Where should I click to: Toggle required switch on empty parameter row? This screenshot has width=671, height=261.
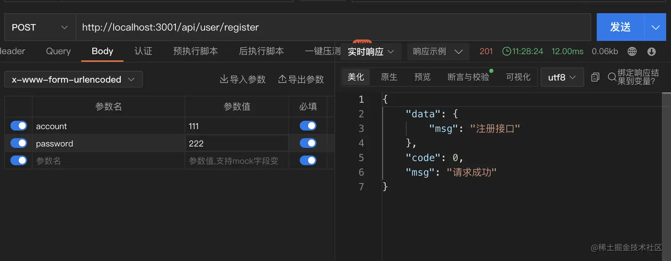pyautogui.click(x=308, y=160)
